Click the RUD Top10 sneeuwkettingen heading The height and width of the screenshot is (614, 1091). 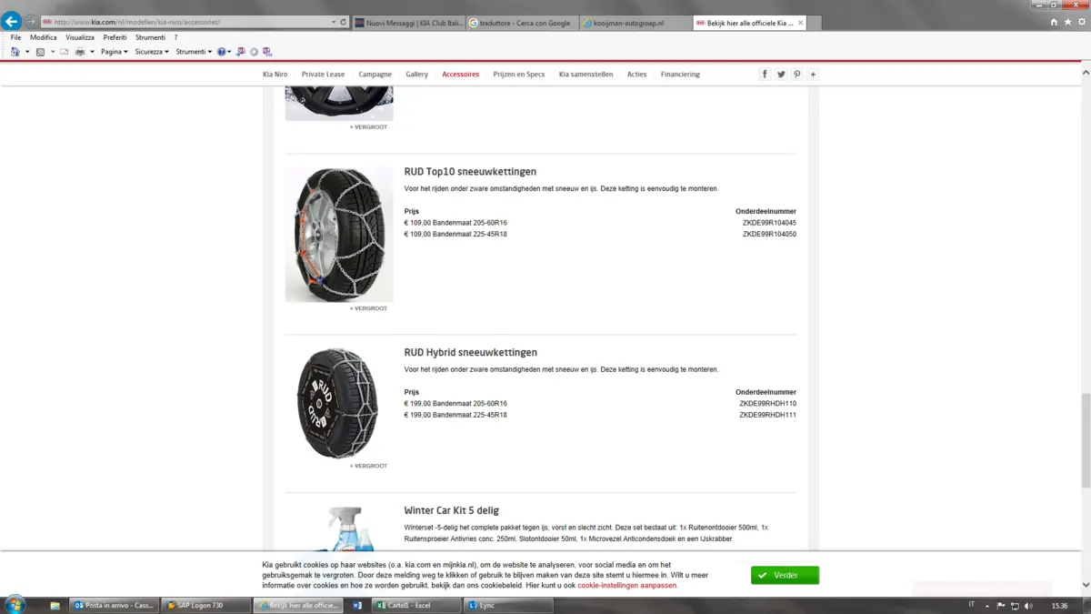tap(470, 172)
